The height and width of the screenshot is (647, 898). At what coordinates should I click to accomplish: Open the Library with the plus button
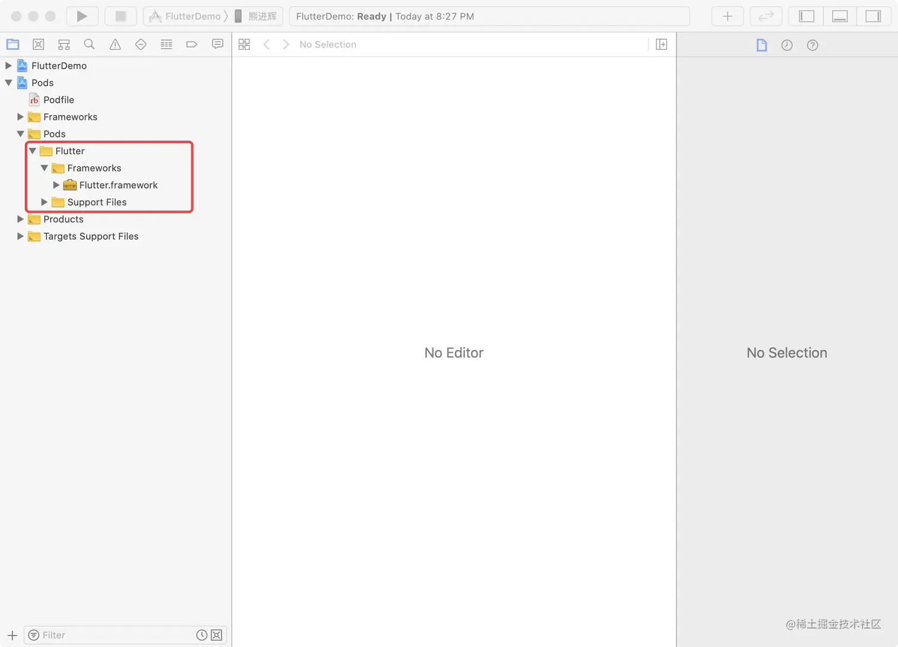coord(728,16)
